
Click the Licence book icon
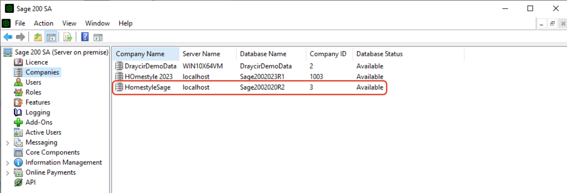[18, 62]
